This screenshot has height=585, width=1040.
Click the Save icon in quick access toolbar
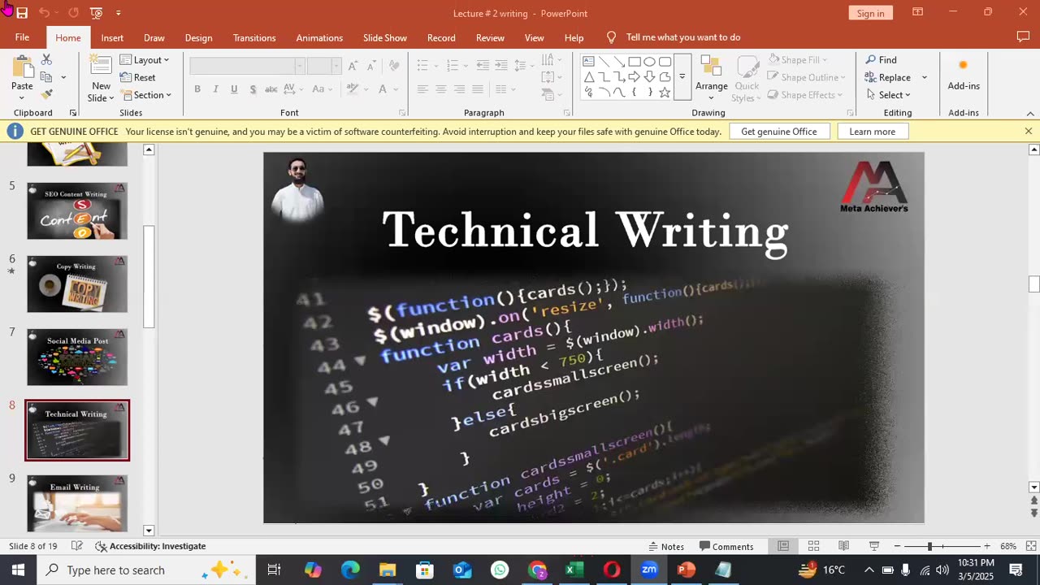22,13
